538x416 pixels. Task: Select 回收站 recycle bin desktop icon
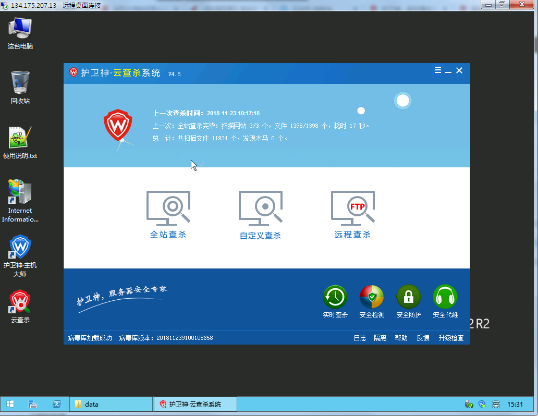tap(20, 88)
